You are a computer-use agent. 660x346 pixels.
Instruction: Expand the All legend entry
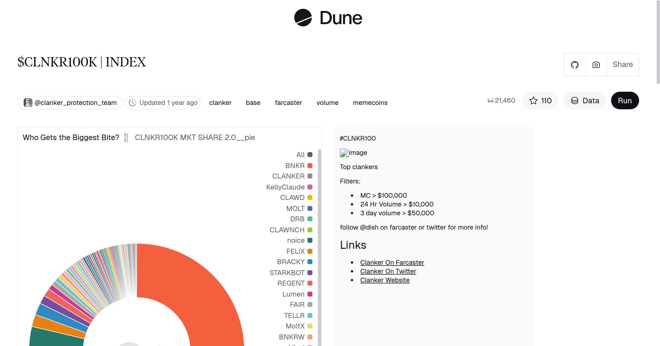(x=300, y=155)
